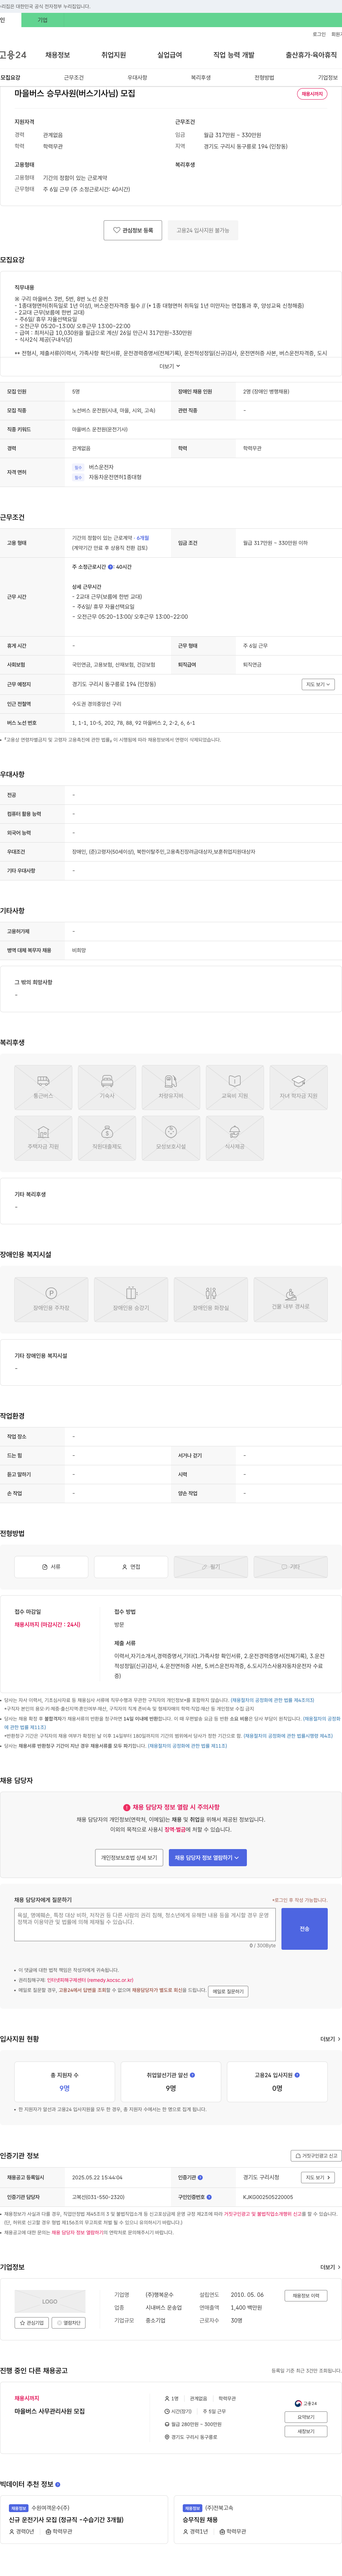Click the 모성보호시설 benefit icon
The image size is (342, 2576).
coord(171,1138)
